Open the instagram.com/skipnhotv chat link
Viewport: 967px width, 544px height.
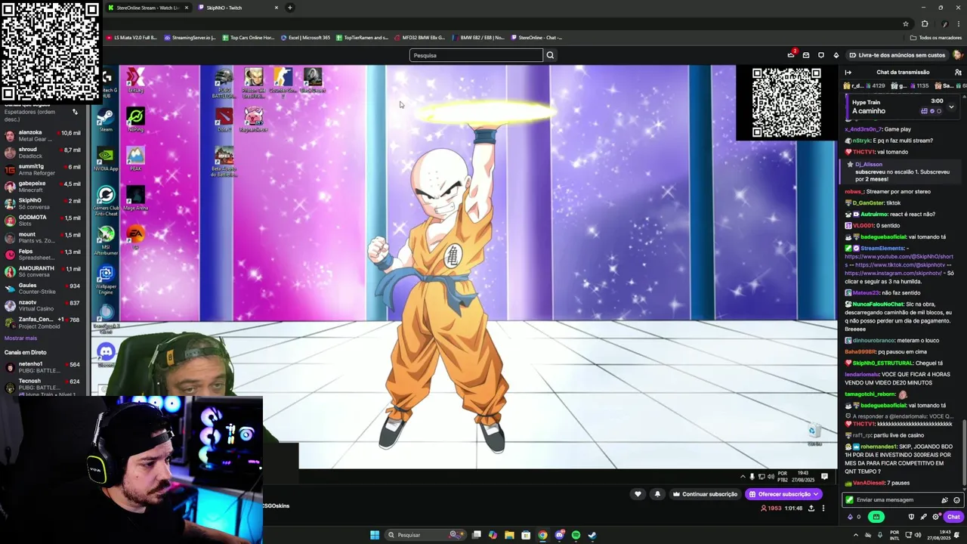(x=893, y=274)
